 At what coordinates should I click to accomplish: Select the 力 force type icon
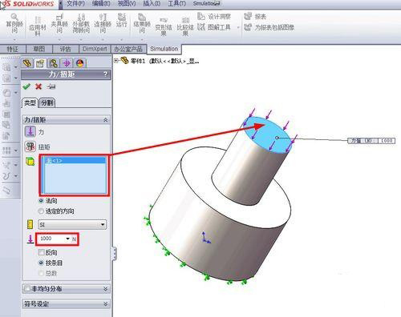coord(30,131)
